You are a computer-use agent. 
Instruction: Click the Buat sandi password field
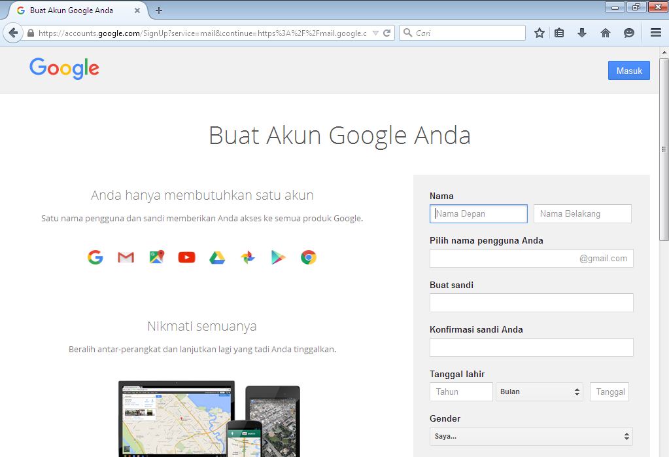coord(531,303)
